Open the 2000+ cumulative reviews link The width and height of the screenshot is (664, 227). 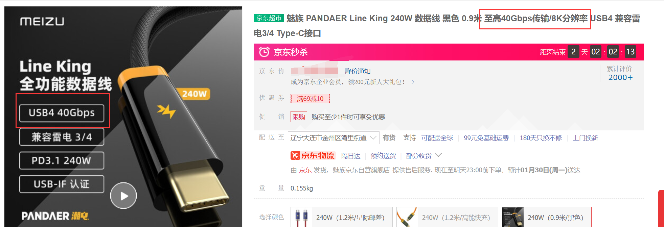pyautogui.click(x=620, y=77)
